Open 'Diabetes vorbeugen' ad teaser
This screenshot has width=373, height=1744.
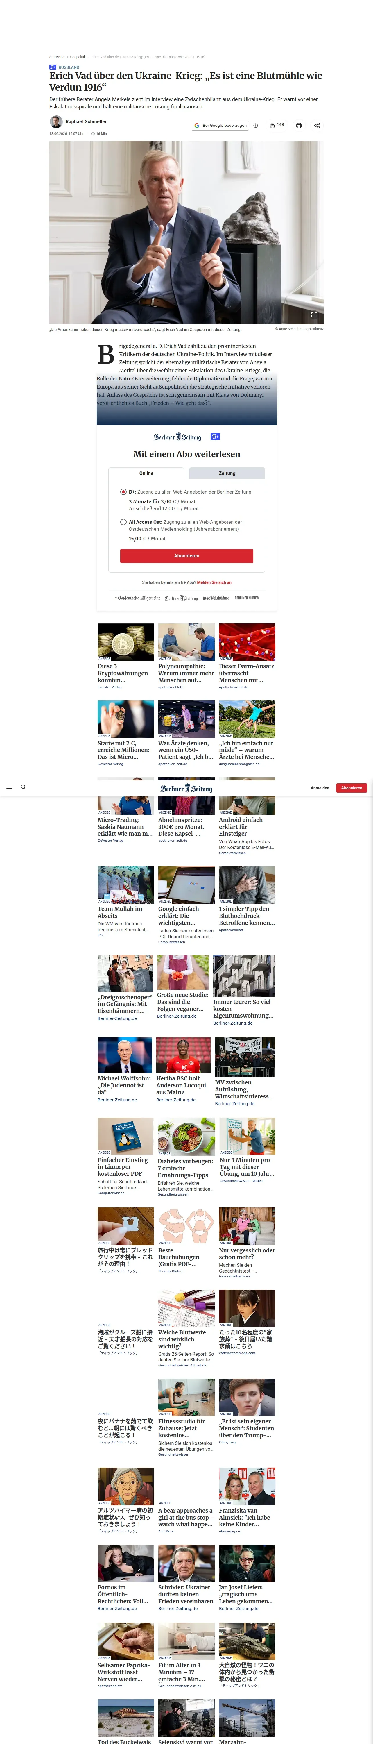pyautogui.click(x=186, y=1157)
